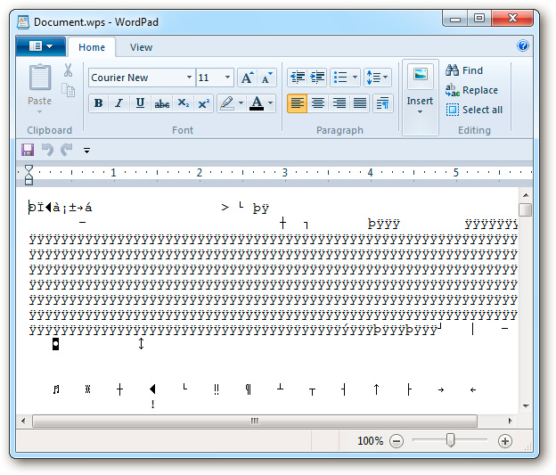Screen dimensions: 556x475
Task: Click the Redo arrow in quick access toolbar
Action: pos(66,150)
